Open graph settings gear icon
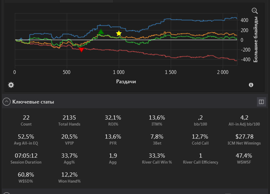Screen dimensions: 270x194 11,85
